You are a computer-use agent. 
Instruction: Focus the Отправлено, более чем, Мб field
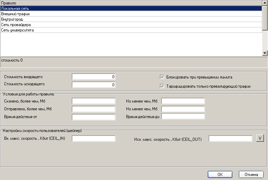click(94, 109)
